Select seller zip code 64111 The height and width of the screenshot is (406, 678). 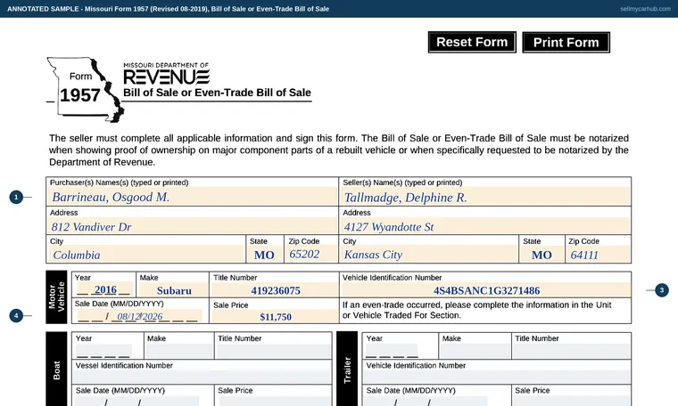coord(598,254)
